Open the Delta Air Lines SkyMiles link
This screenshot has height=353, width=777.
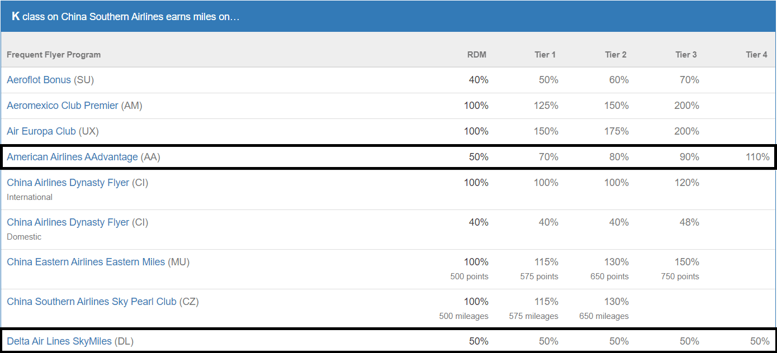tap(59, 341)
